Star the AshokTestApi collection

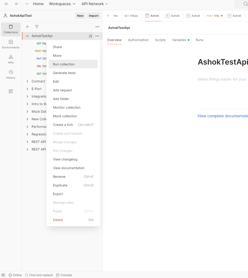(x=91, y=36)
